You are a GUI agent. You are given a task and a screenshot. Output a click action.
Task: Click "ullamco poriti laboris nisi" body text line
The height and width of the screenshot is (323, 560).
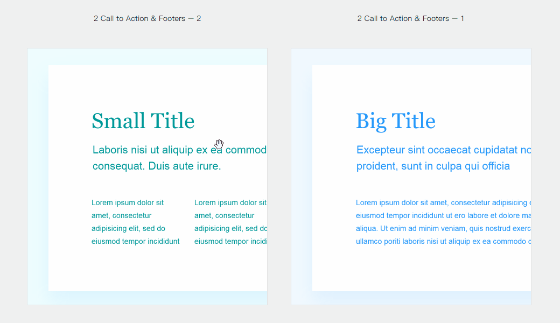coord(442,242)
